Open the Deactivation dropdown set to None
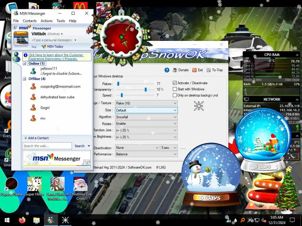This screenshot has height=226, width=302. coord(137,148)
